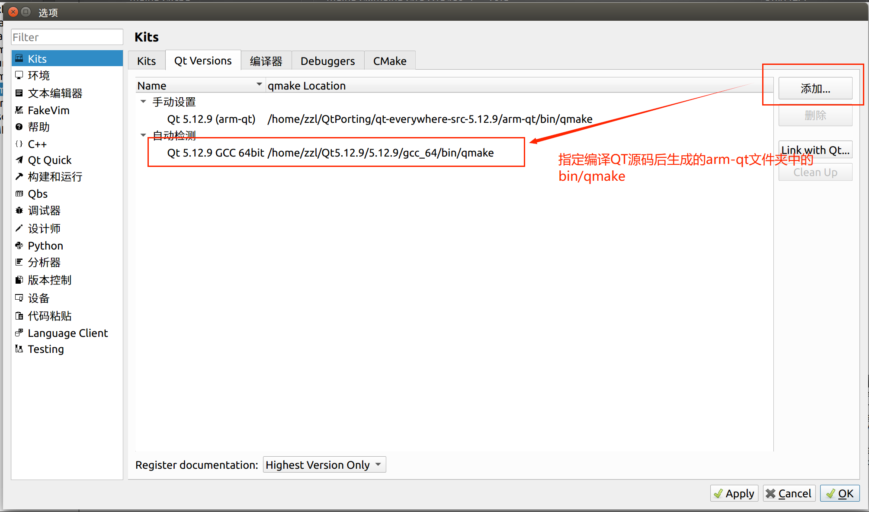Screen dimensions: 869x512
Task: Click the Filter input field
Action: [67, 37]
